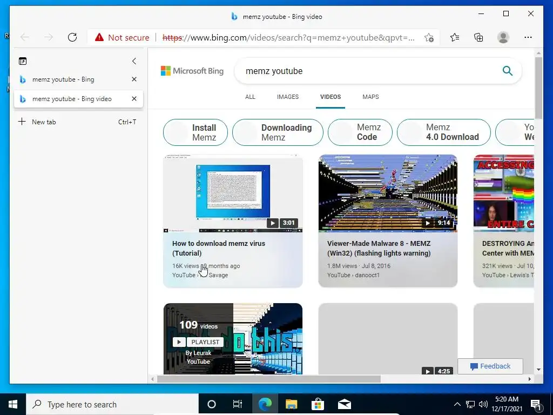
Task: Click the browser forward arrow
Action: click(x=49, y=37)
